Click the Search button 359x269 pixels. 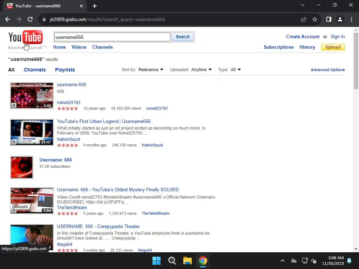pos(183,37)
